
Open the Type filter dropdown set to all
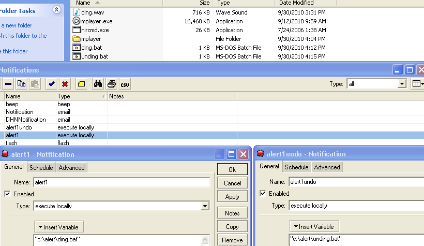coord(402,84)
